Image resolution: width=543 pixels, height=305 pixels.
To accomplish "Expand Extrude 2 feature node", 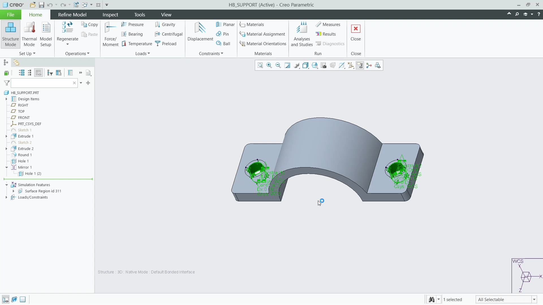I will coord(7,149).
